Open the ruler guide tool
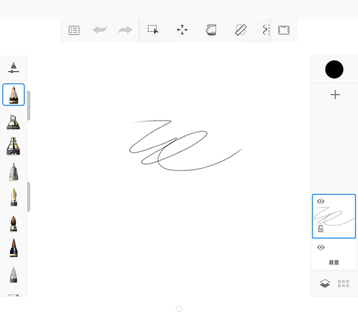358x334 pixels. (240, 30)
